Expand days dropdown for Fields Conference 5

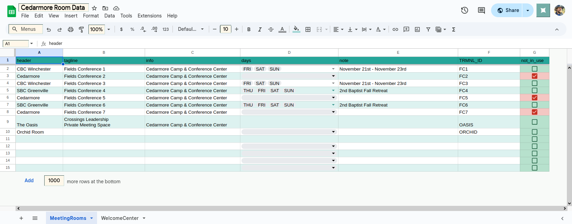point(333,98)
